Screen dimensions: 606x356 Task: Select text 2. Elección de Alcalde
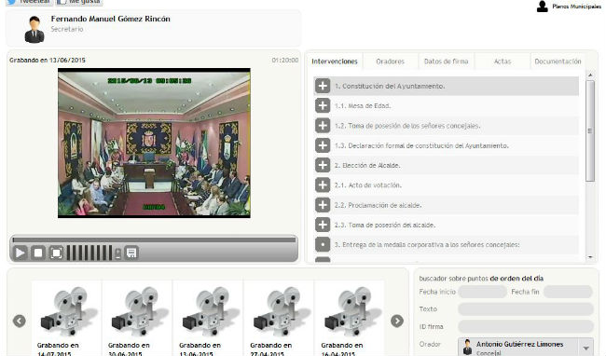tap(367, 165)
